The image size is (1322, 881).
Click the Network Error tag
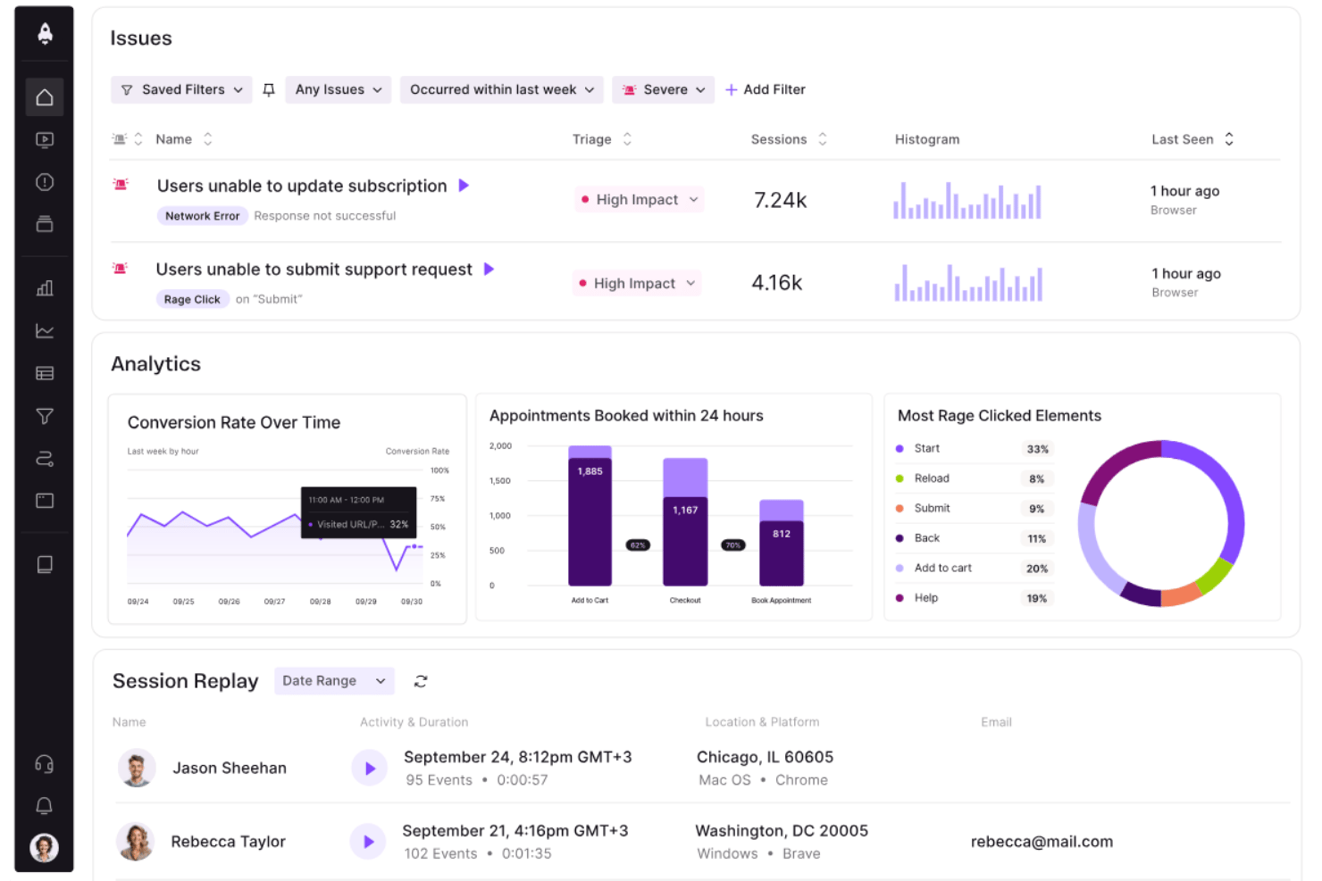point(202,216)
